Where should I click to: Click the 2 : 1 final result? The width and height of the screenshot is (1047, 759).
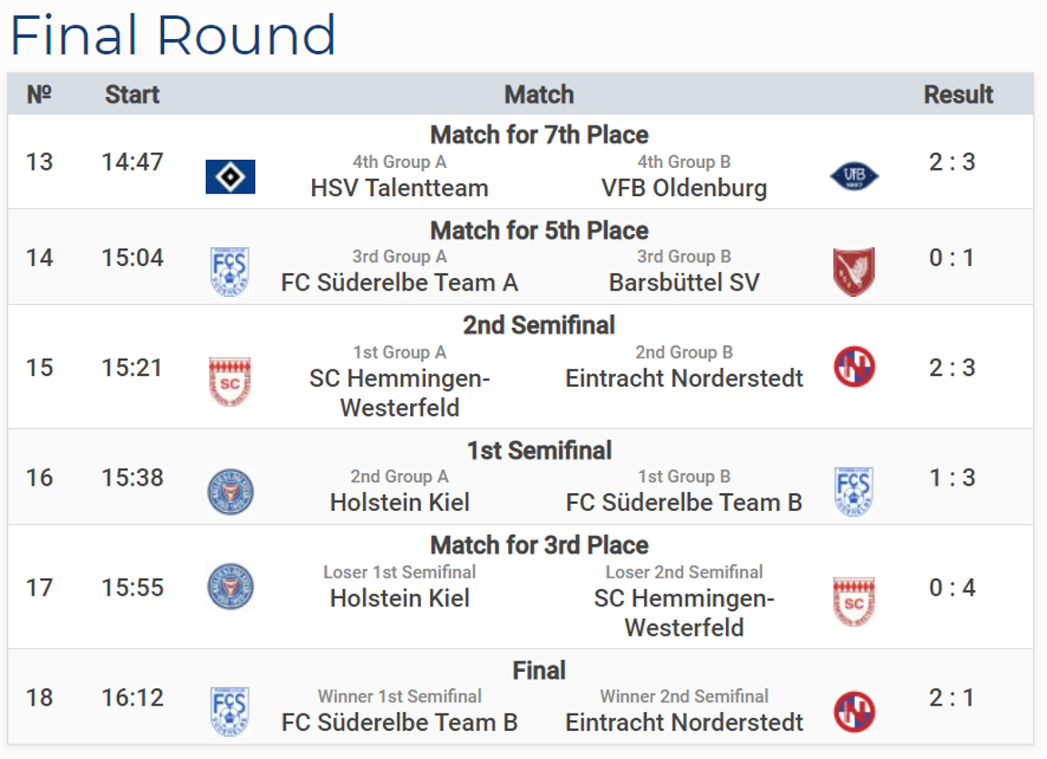pos(952,698)
